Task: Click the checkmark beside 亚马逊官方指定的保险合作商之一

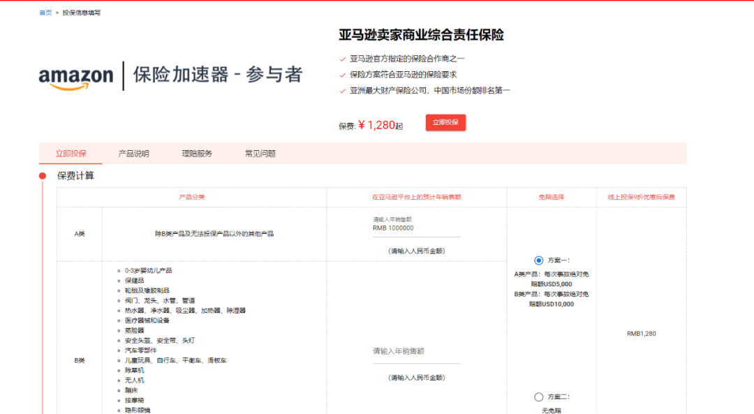Action: [342, 59]
